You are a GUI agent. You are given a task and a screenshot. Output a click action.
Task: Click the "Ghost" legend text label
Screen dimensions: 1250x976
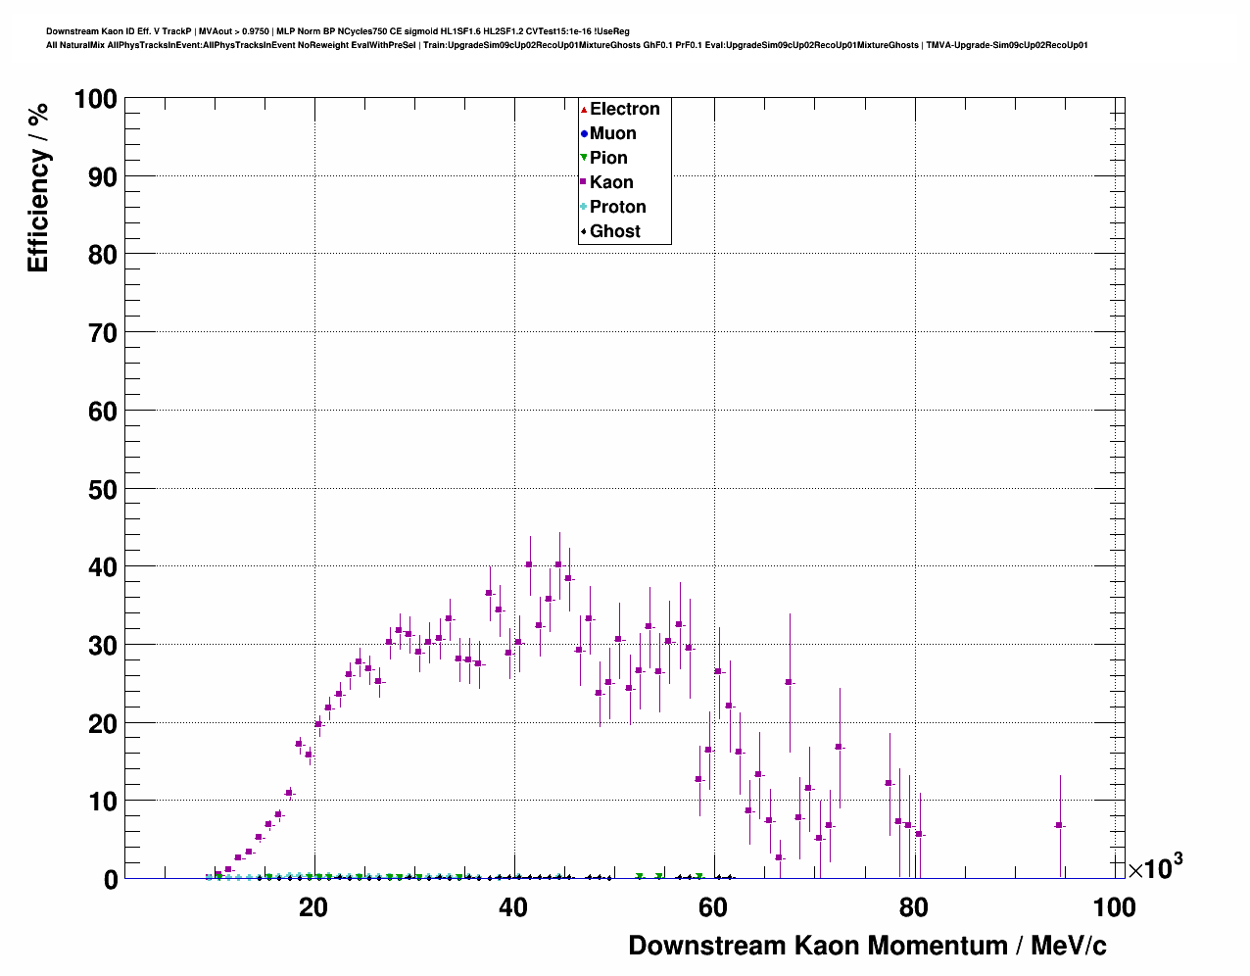pos(614,231)
